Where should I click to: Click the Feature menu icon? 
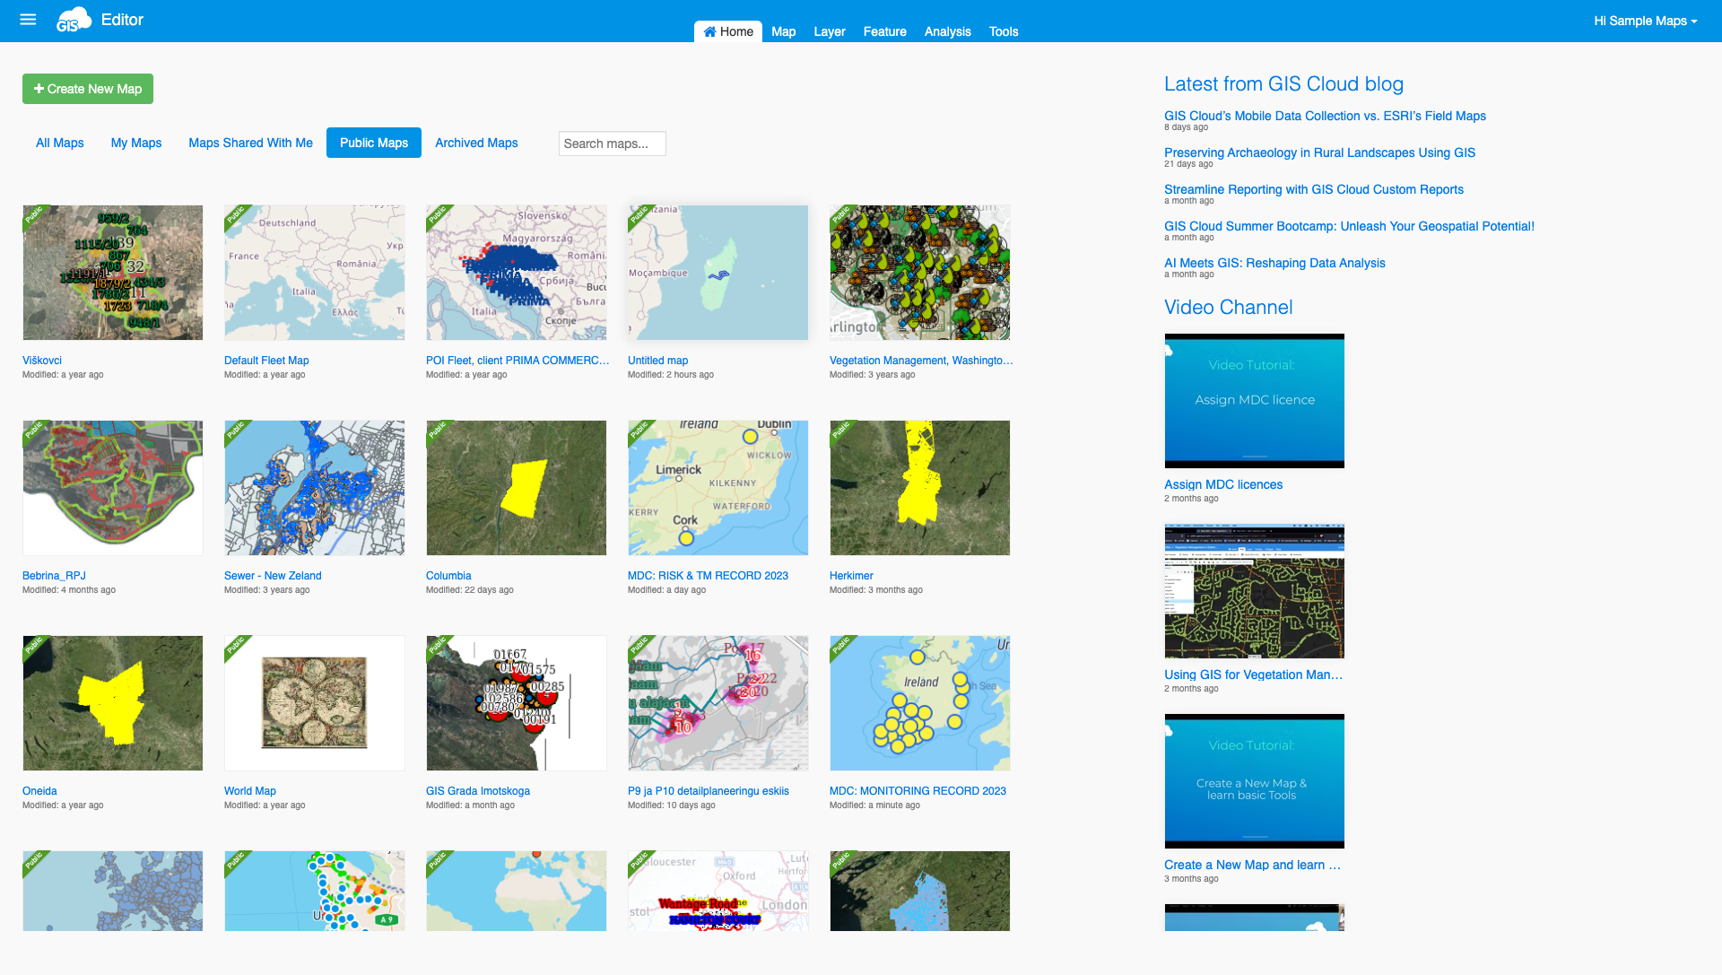coord(884,32)
